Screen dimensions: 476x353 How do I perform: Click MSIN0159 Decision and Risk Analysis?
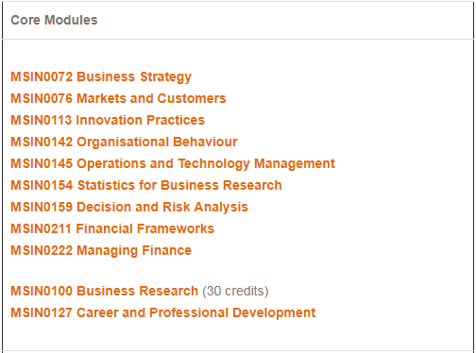129,208
